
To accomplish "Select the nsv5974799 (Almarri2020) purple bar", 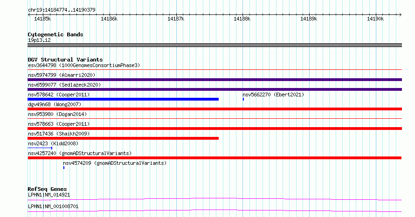I will 214,80.
